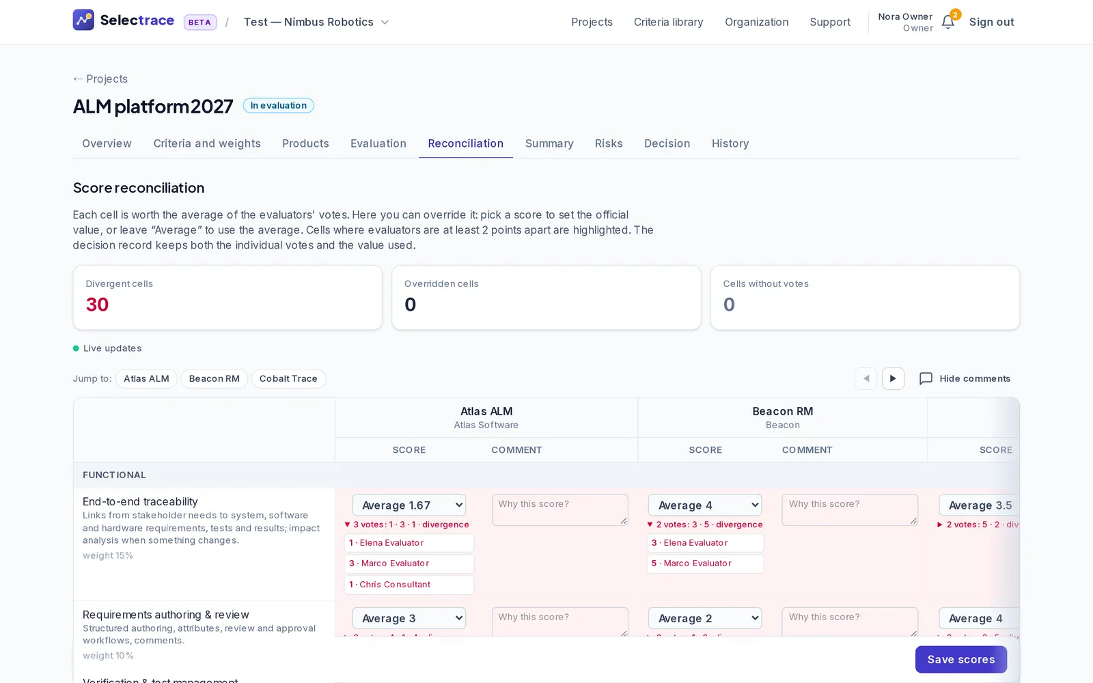Open the Support link
1093x683 pixels.
pyautogui.click(x=830, y=22)
